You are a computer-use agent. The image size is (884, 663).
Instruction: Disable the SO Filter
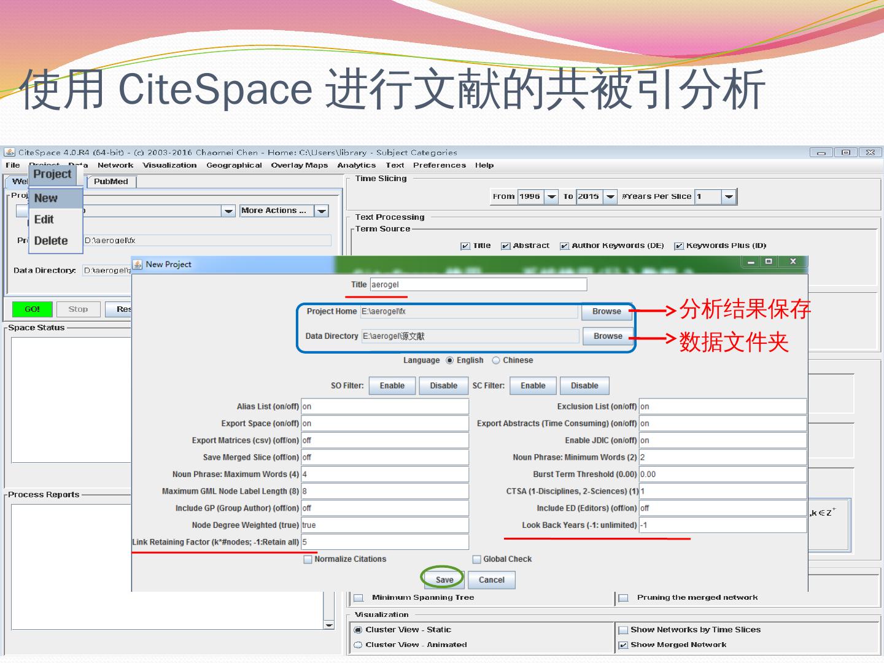[444, 386]
